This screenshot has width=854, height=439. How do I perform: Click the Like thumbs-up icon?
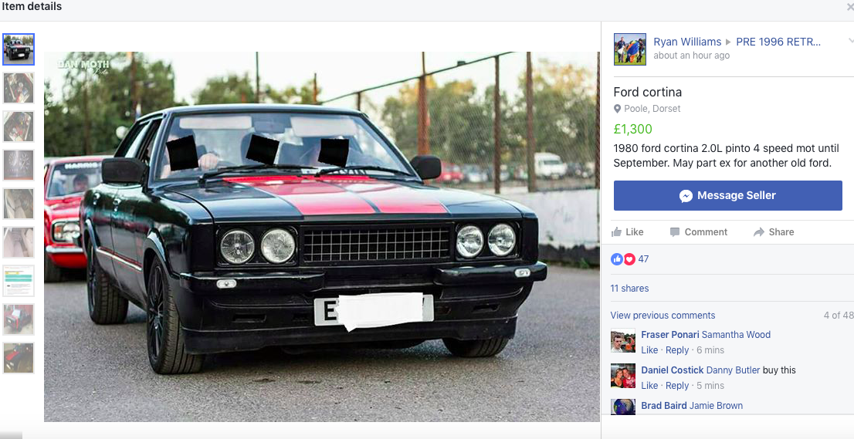[616, 231]
